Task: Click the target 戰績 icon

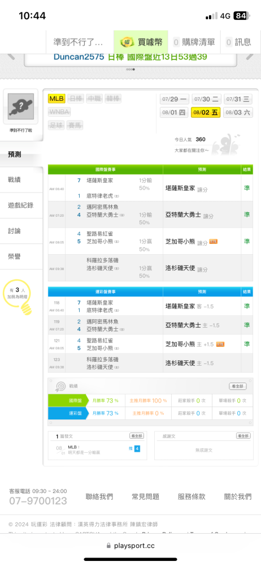Action: (60, 386)
